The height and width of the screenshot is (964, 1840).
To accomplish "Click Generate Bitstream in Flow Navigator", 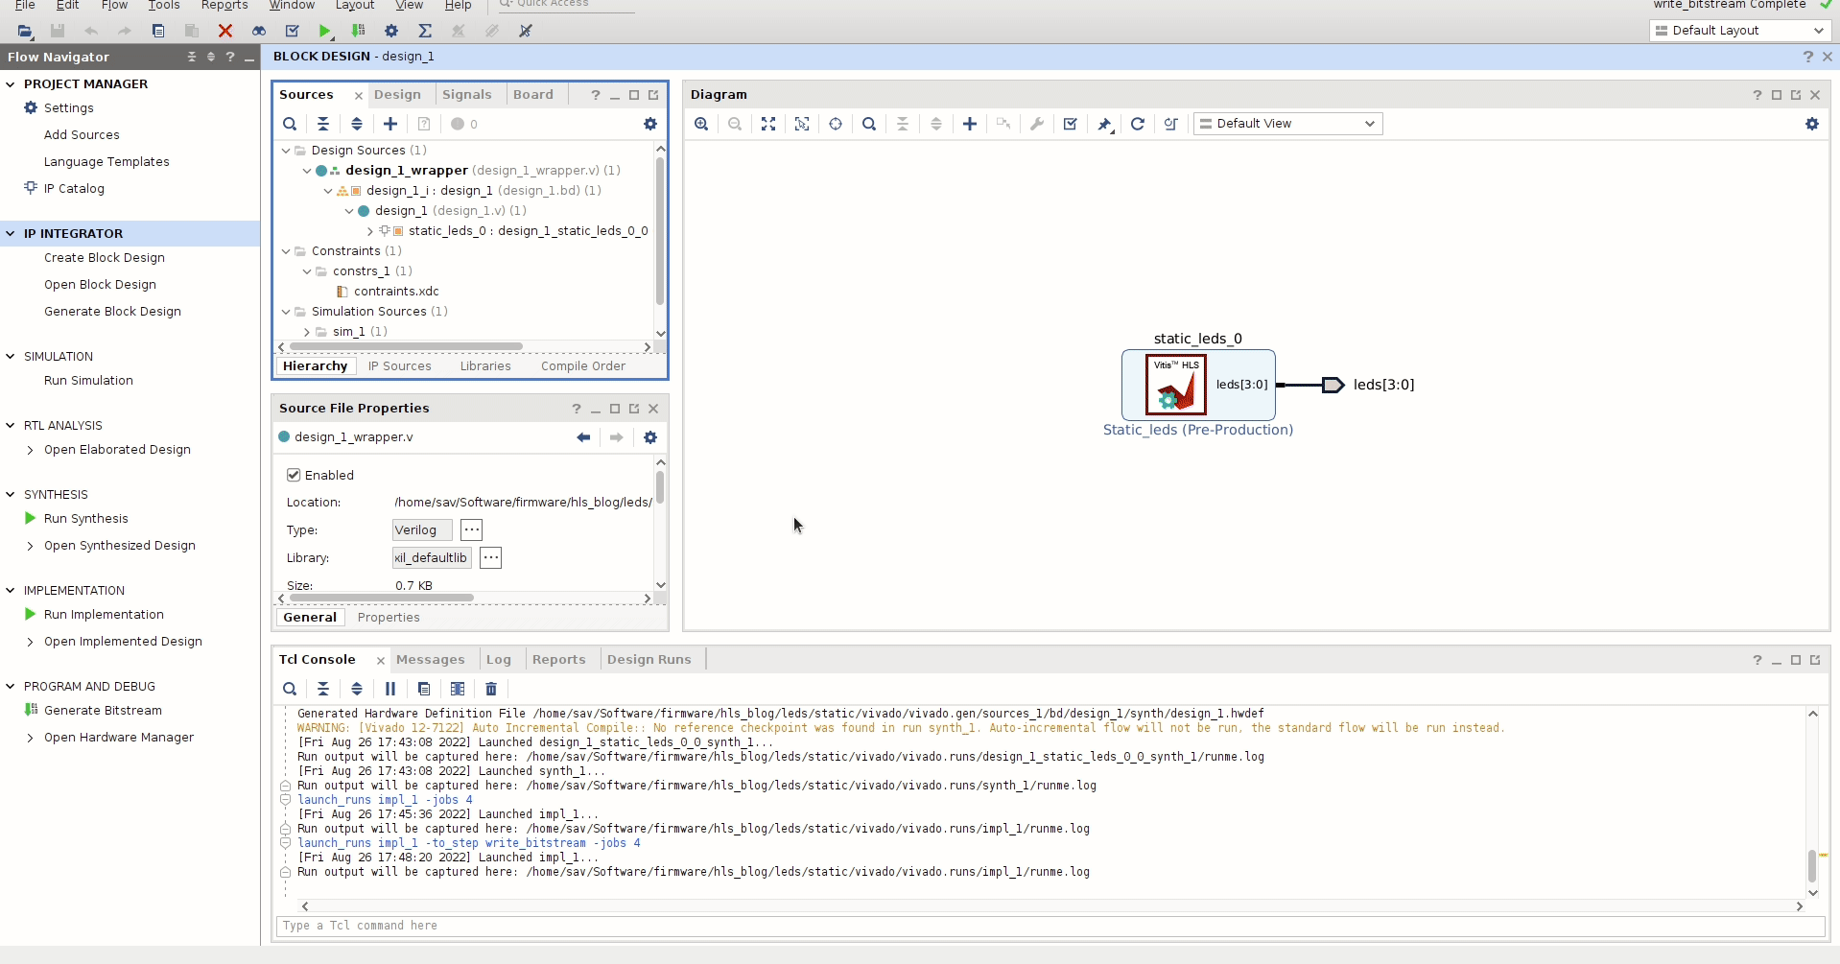I will click(x=103, y=711).
